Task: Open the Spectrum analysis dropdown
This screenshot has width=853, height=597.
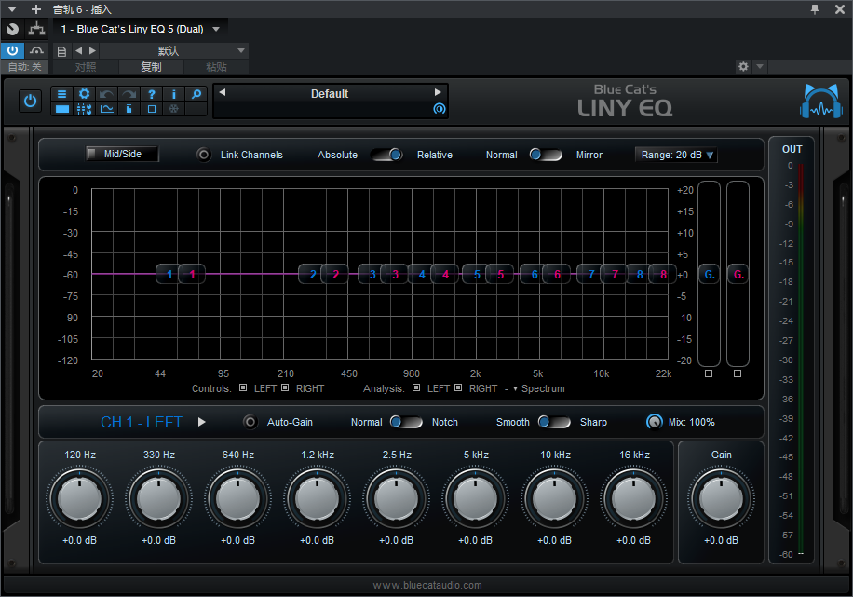Action: click(x=538, y=388)
